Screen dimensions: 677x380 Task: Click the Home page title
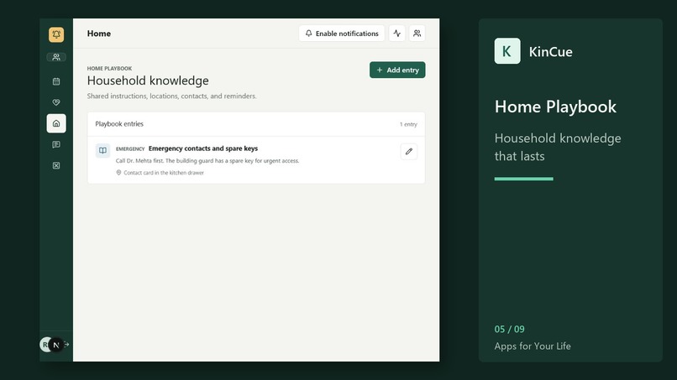99,34
